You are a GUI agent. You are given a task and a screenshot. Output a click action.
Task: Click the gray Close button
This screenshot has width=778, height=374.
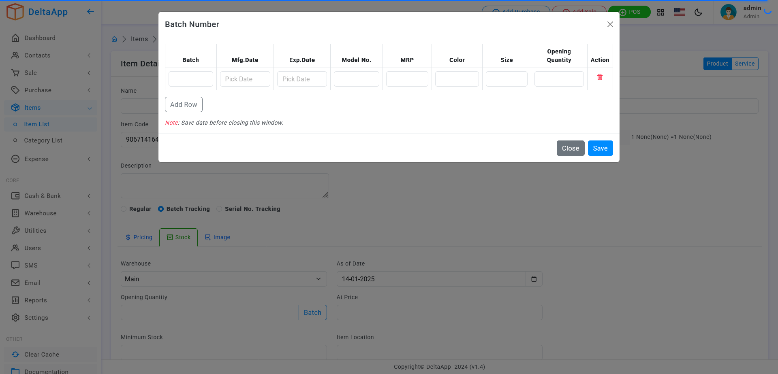pyautogui.click(x=571, y=148)
